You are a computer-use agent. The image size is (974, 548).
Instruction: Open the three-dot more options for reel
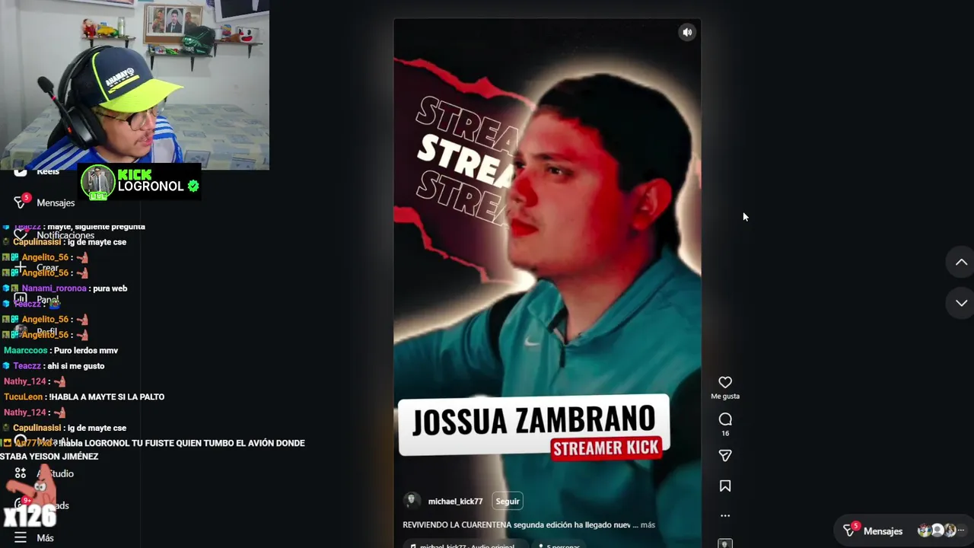[725, 515]
